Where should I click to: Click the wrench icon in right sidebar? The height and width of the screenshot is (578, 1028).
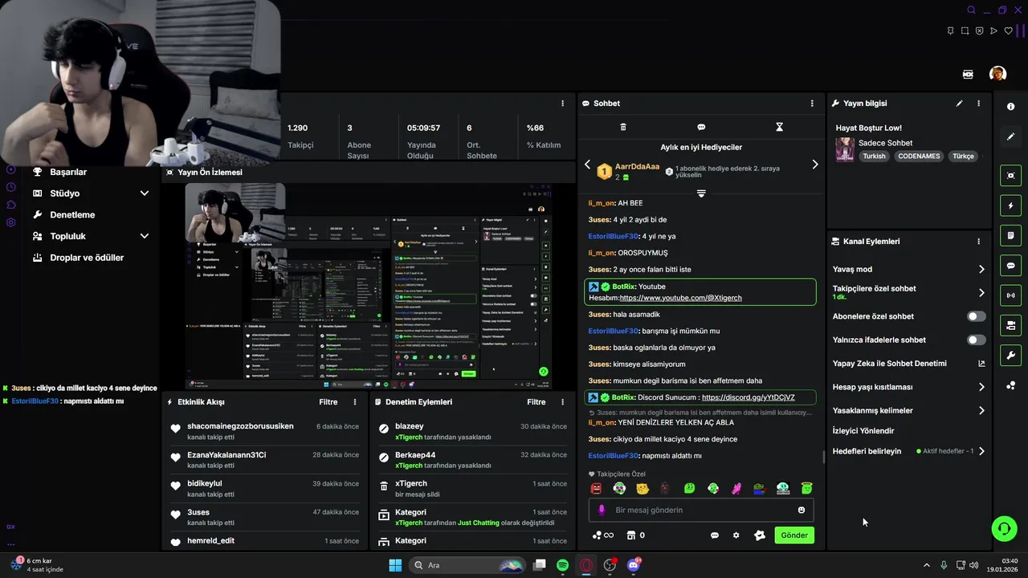coord(1010,356)
